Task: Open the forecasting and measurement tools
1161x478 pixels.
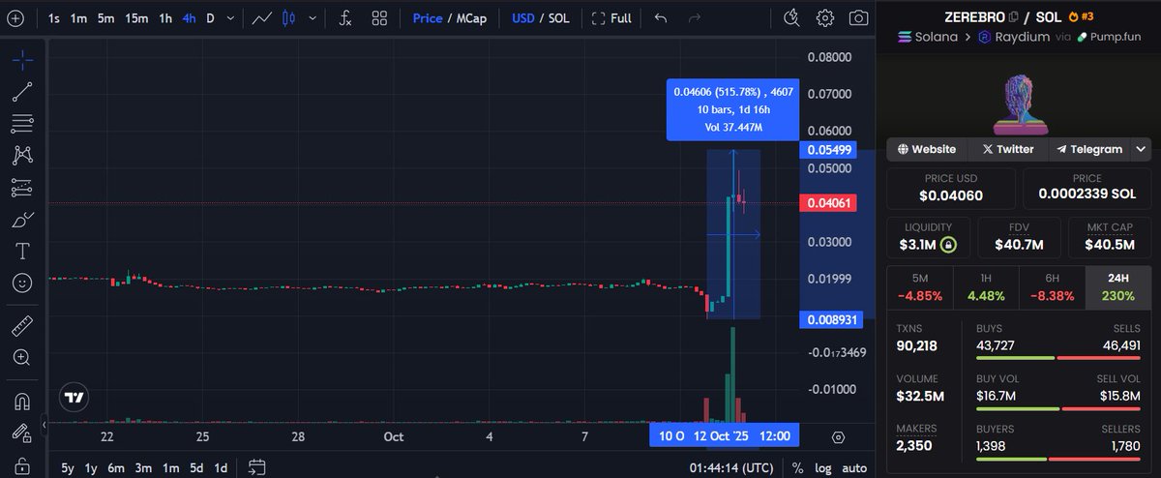Action: pos(22,187)
